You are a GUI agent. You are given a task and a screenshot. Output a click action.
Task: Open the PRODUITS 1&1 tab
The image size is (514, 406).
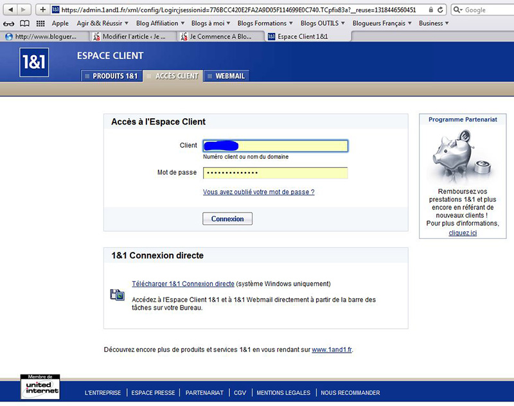click(x=111, y=76)
